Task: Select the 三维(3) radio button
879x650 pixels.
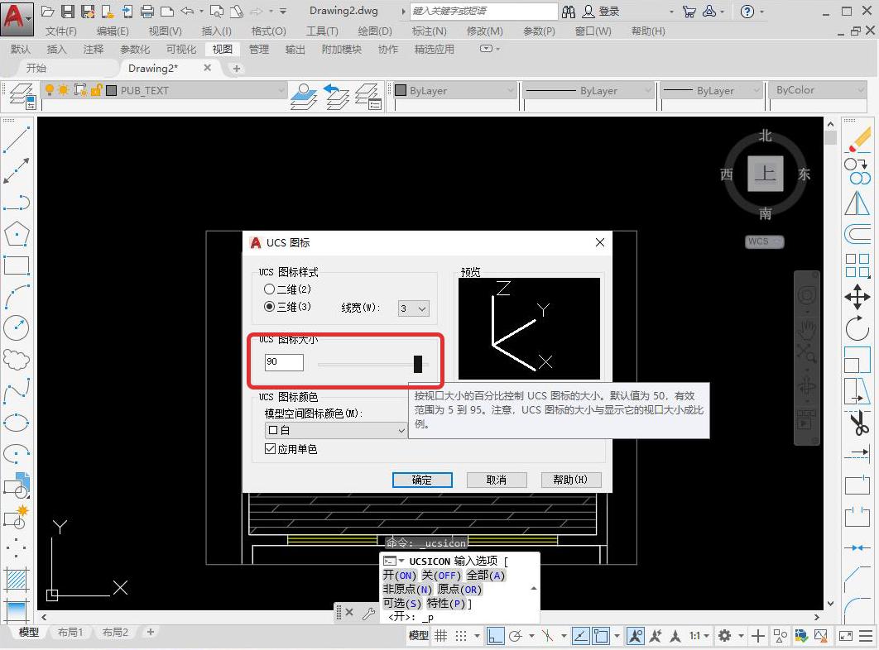Action: (x=270, y=307)
